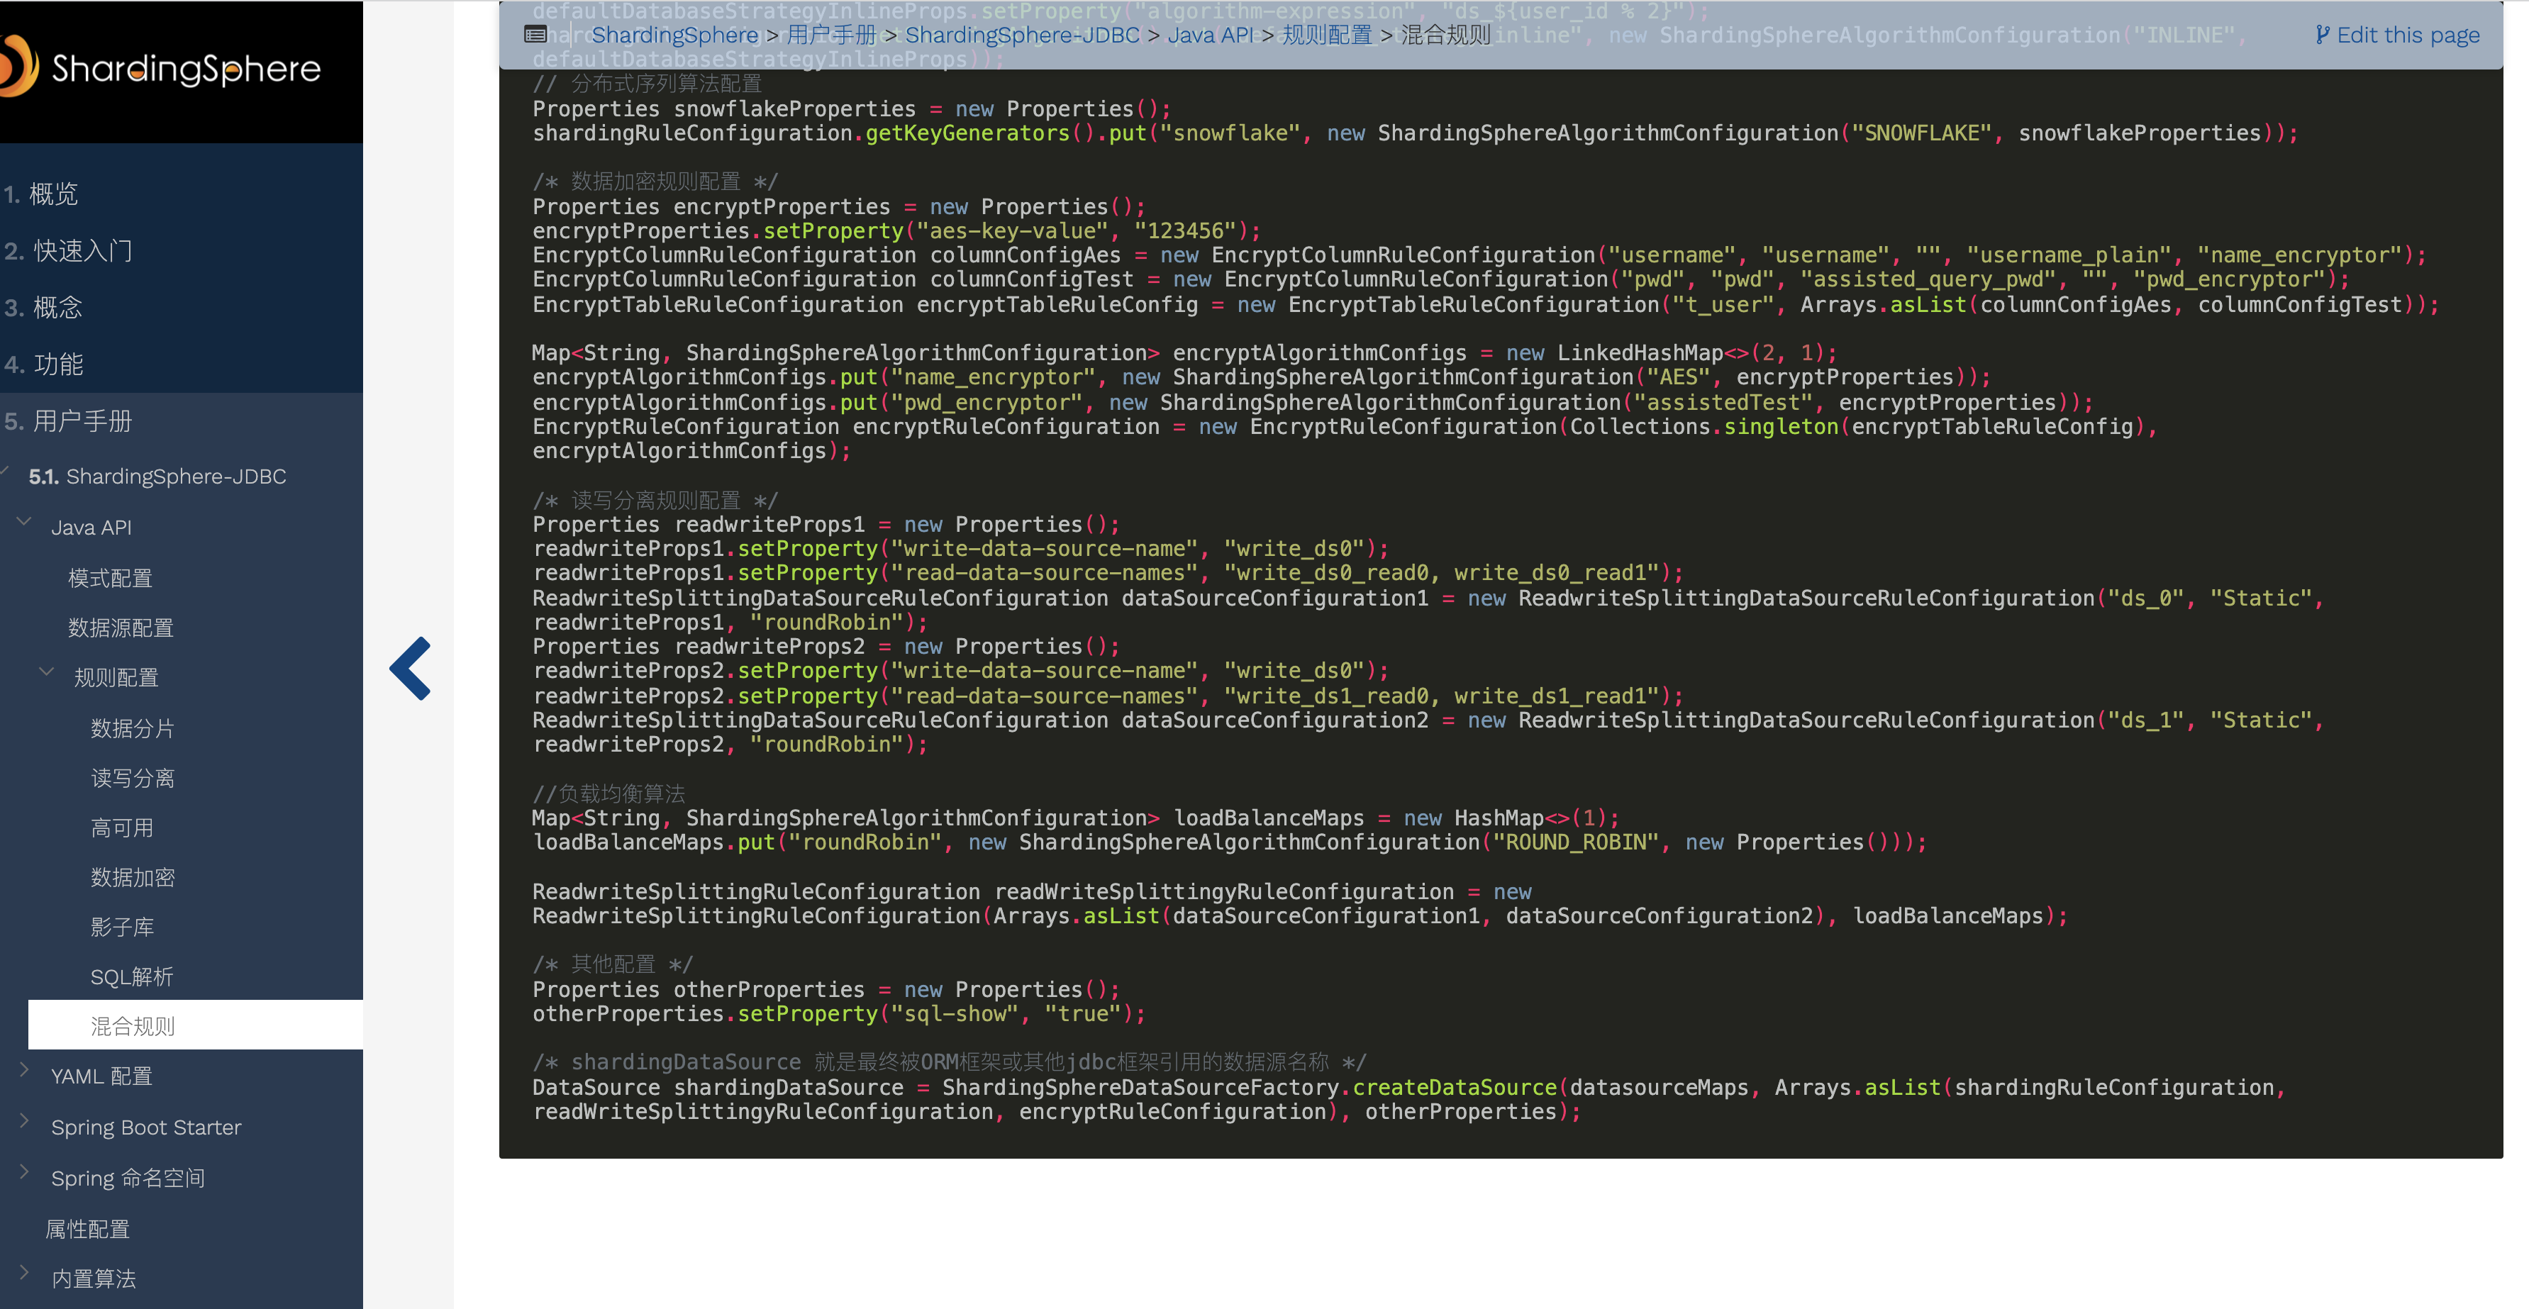2529x1309 pixels.
Task: Expand the 内置算法 chevron
Action: pyautogui.click(x=25, y=1274)
